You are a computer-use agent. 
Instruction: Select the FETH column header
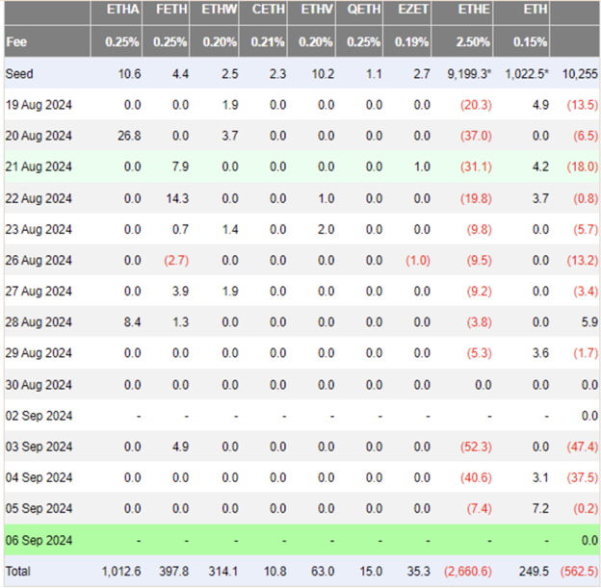tap(170, 11)
